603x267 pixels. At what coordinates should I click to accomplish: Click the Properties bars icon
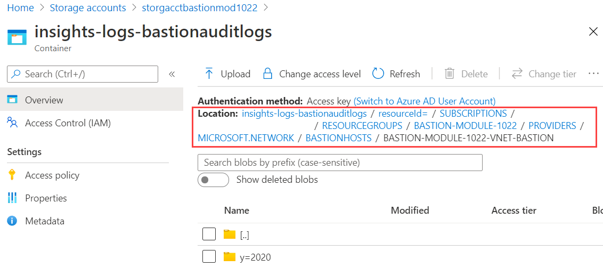click(x=12, y=198)
